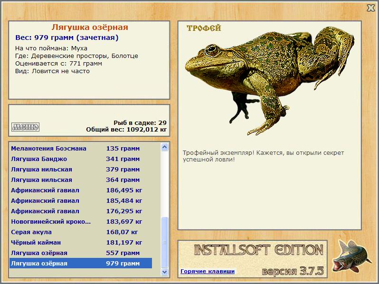Select Африканский гавиал 176,295 кг row
The image size is (379, 284).
(x=81, y=211)
